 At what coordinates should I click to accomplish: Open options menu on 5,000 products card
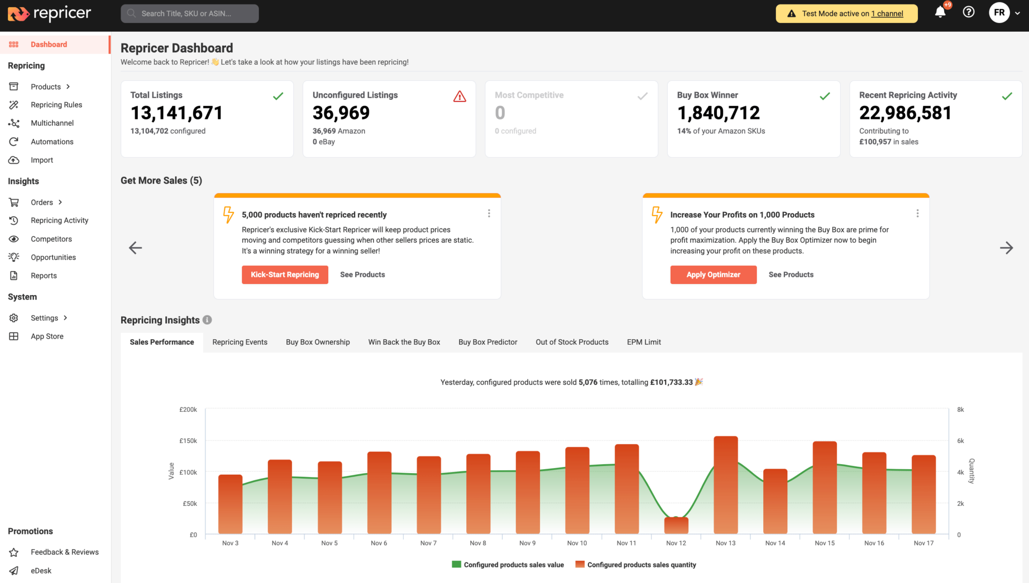click(x=489, y=213)
